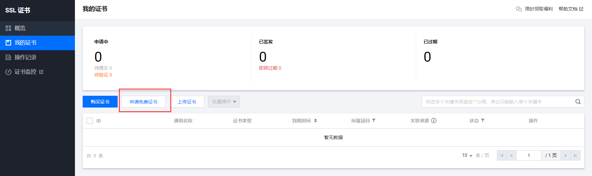Open 操作记录 in the sidebar
This screenshot has height=176, width=592.
25,57
